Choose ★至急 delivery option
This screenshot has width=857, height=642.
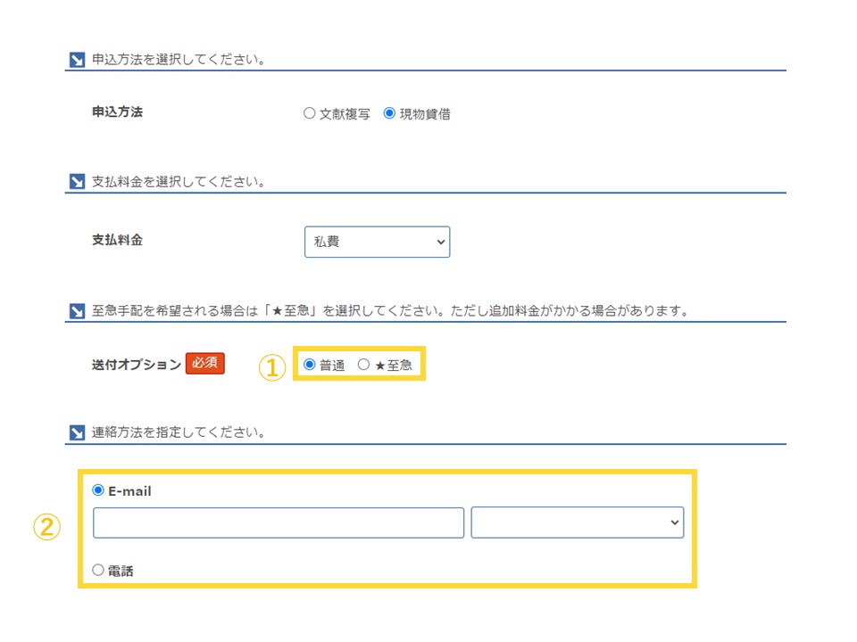coord(363,364)
